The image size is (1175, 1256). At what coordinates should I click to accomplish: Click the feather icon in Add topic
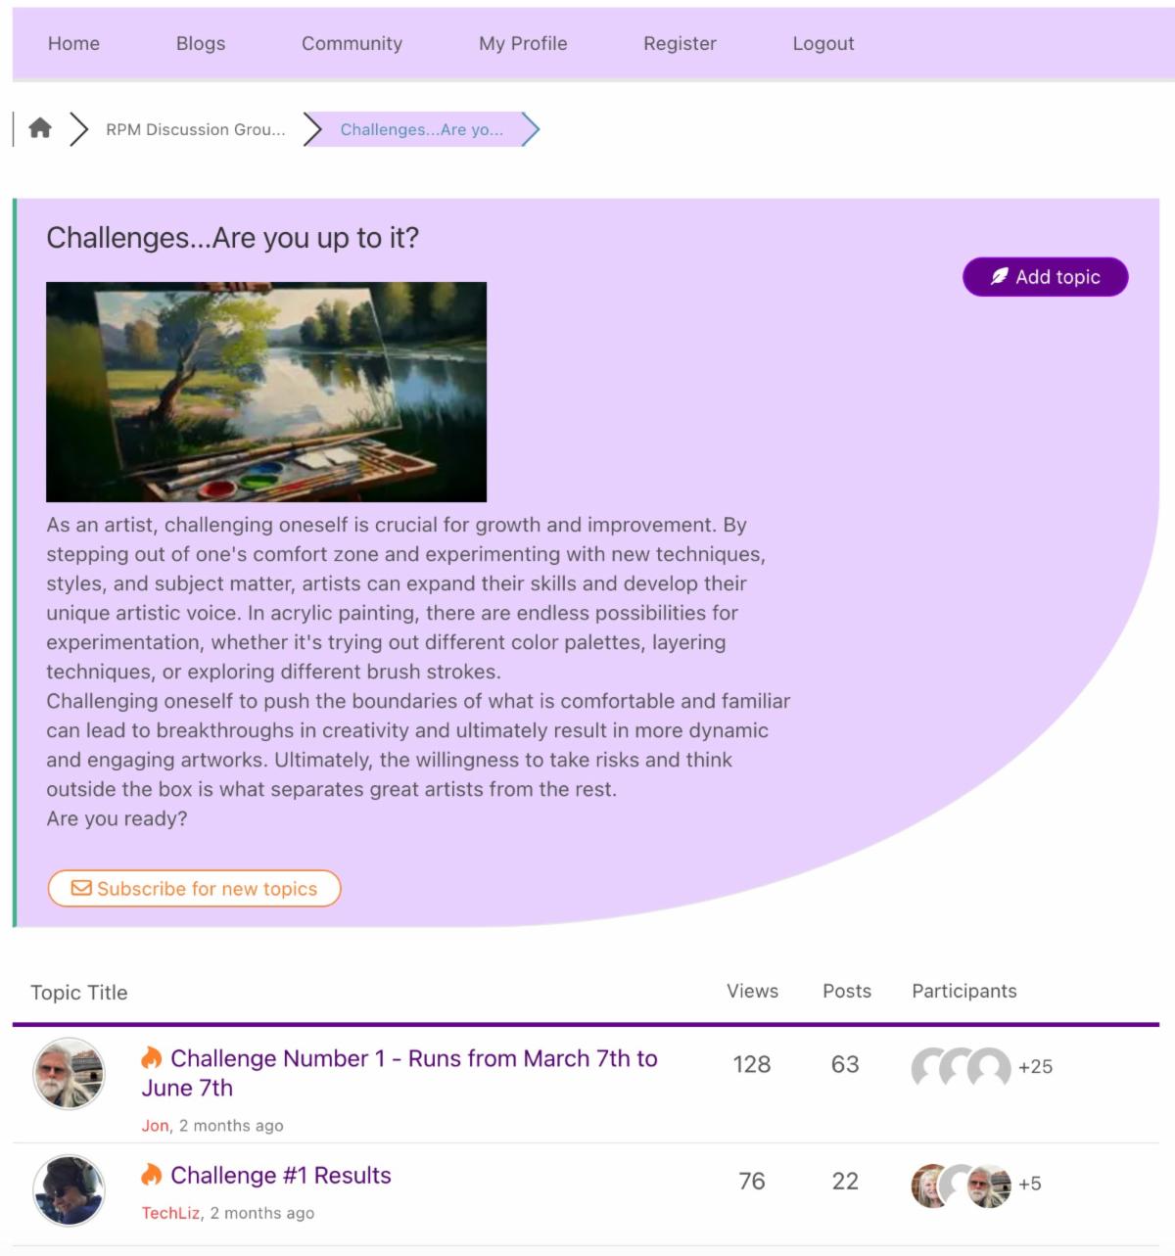click(1000, 276)
